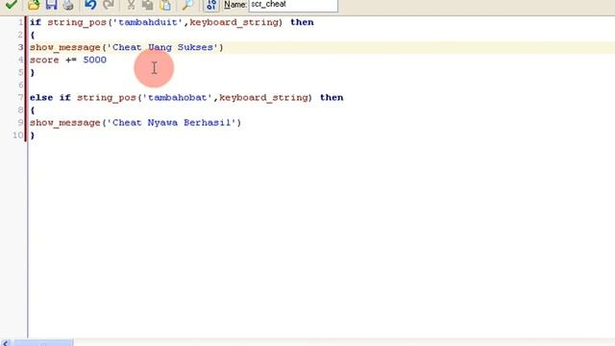
Task: Click 'tambahobat' string on line 7
Action: (177, 98)
